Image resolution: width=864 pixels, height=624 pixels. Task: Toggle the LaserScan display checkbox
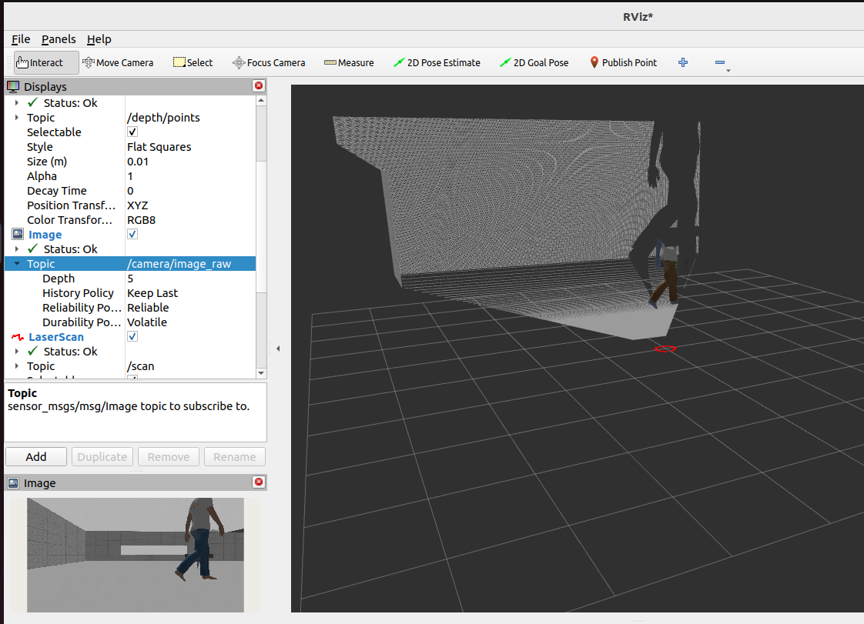point(132,336)
